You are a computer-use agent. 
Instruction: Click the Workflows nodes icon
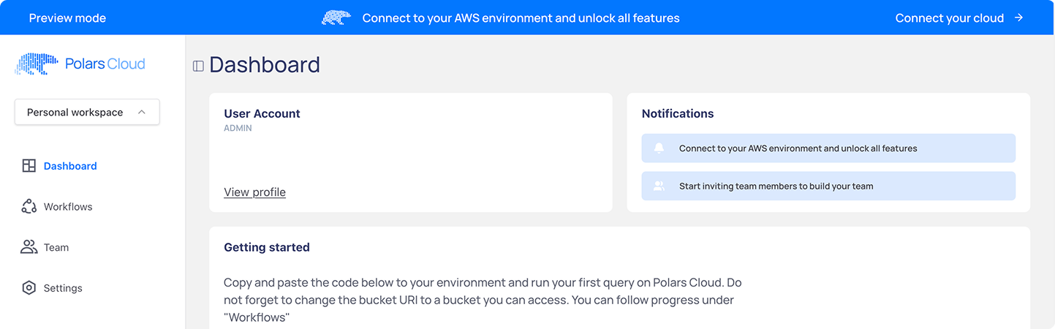coord(29,207)
